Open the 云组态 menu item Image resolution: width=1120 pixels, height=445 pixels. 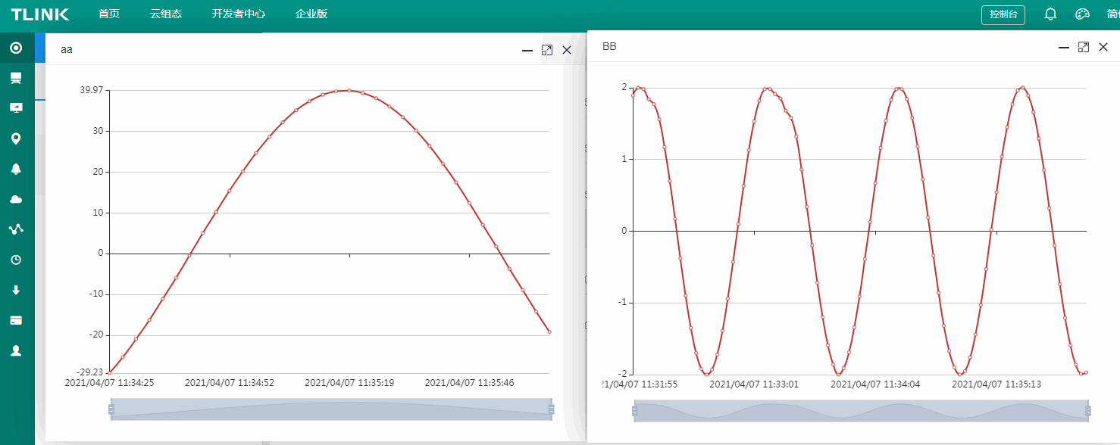(x=166, y=14)
